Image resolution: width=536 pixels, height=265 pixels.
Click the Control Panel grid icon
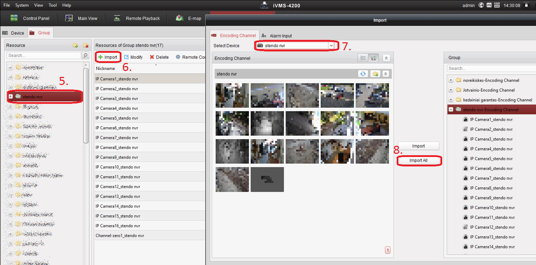coord(14,18)
